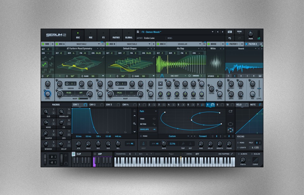The image size is (304, 195).
Task: Toggle the ARP power button
Action: pyautogui.click(x=95, y=154)
